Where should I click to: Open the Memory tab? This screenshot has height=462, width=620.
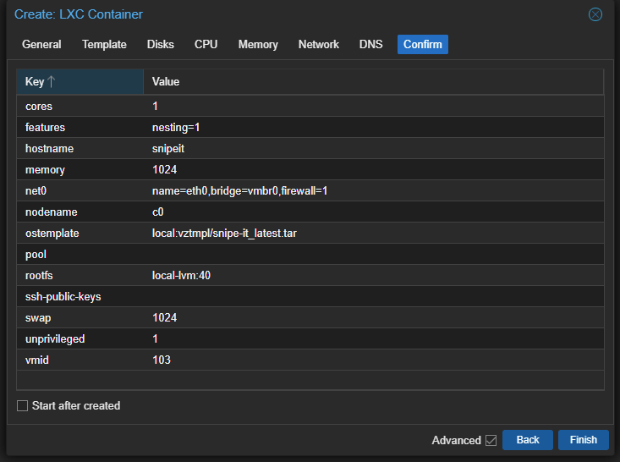point(258,44)
